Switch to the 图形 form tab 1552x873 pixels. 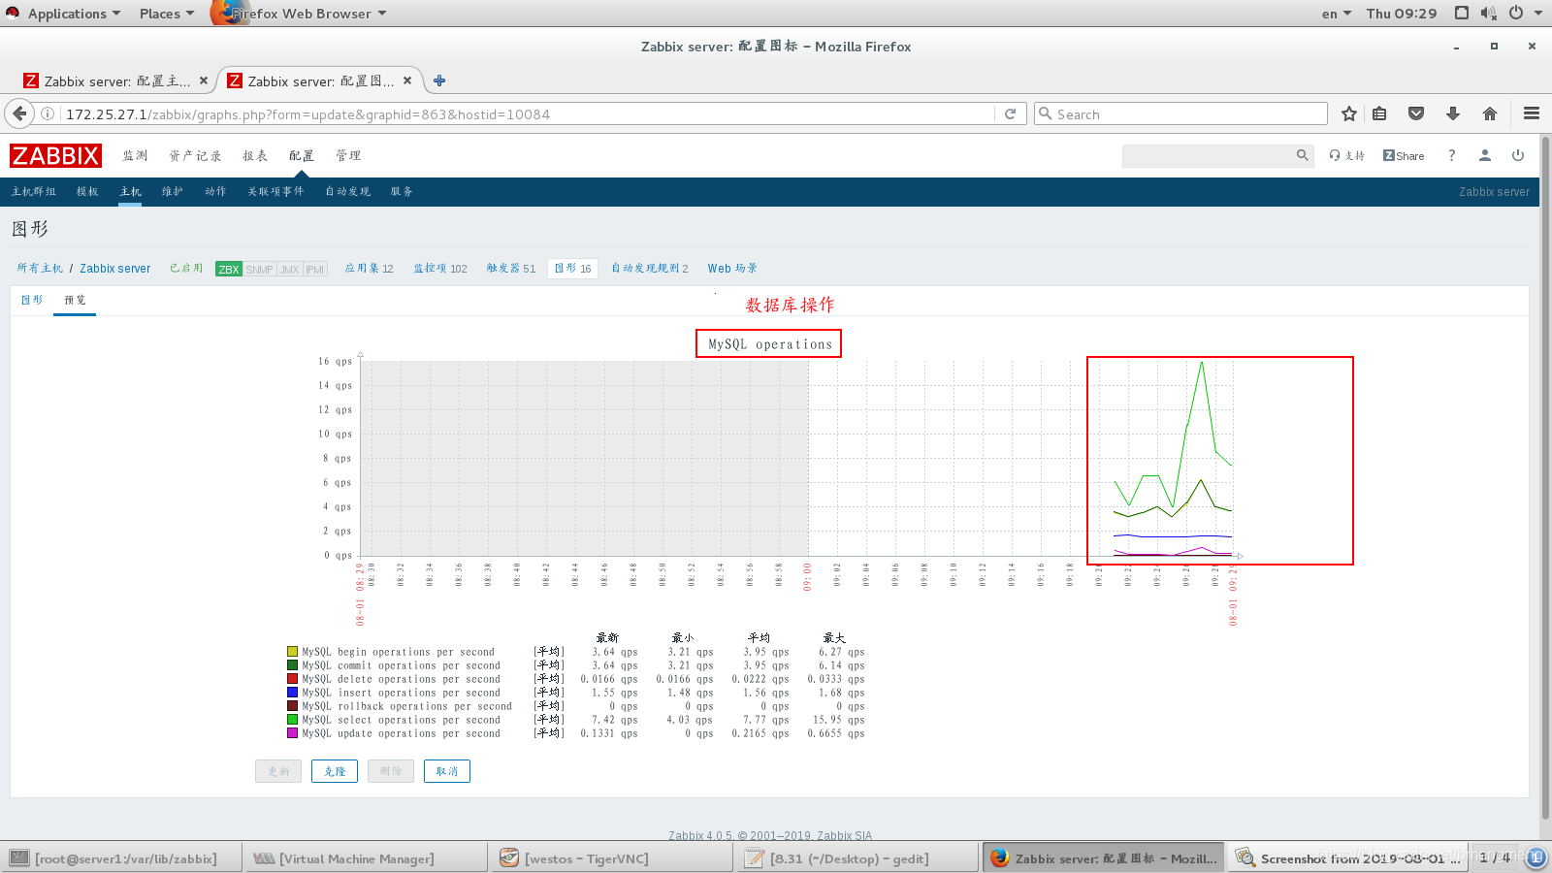32,300
